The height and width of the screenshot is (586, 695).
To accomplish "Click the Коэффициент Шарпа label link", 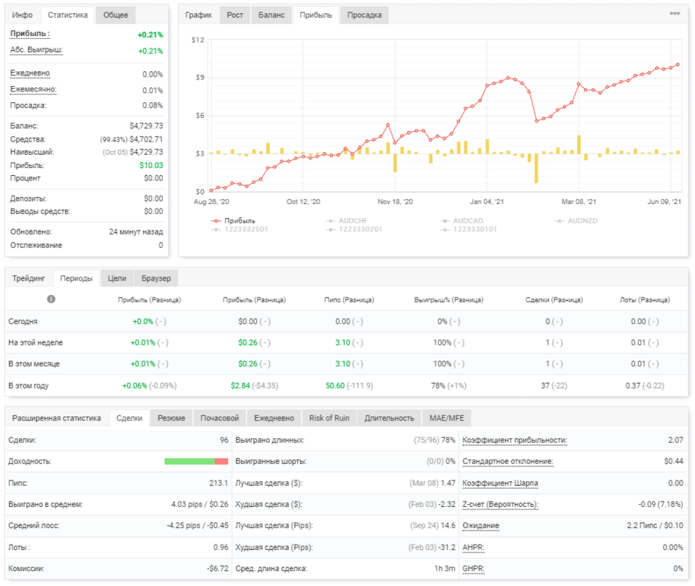I will pyautogui.click(x=500, y=483).
